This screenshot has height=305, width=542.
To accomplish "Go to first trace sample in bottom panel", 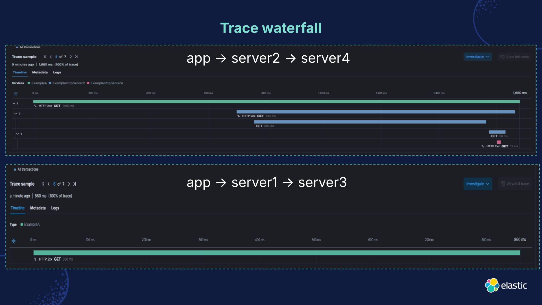I will (43, 184).
